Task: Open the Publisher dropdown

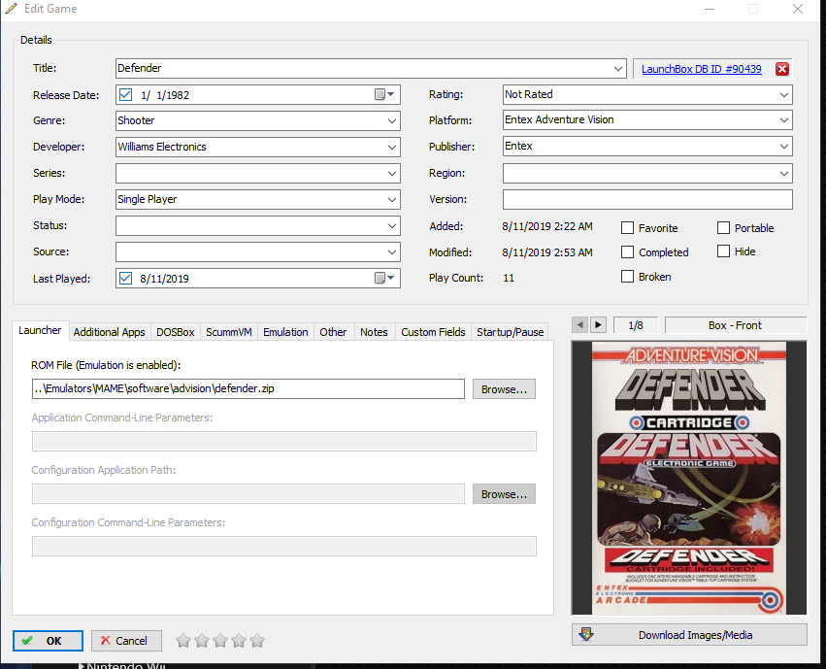Action: [x=784, y=147]
